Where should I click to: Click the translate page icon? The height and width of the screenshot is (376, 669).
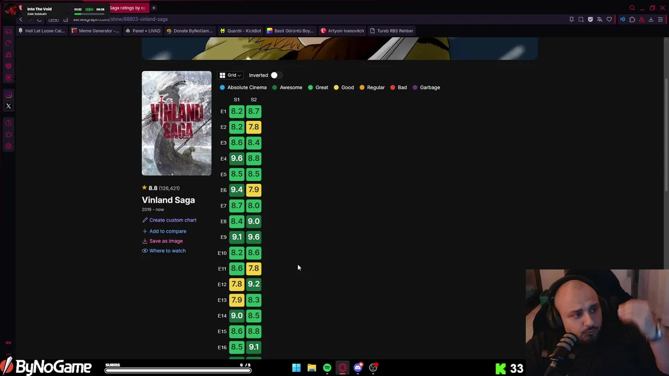[x=599, y=19]
